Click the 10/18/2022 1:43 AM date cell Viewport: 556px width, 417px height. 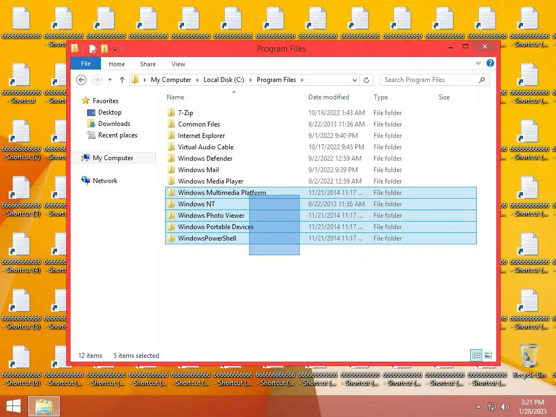(x=336, y=113)
